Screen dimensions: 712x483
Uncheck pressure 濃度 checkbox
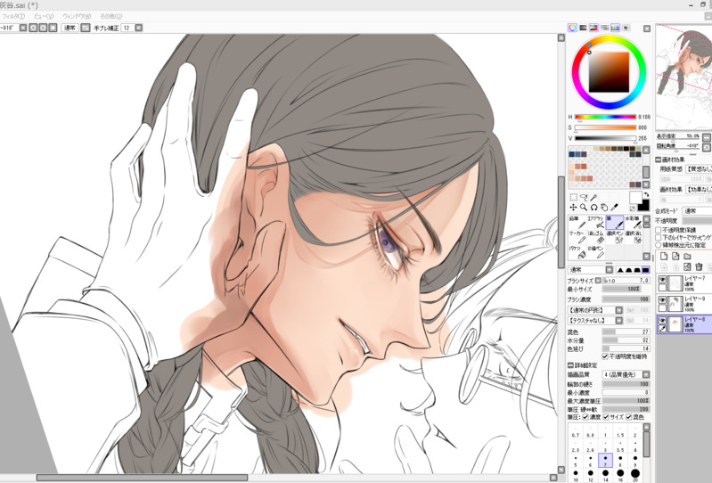(585, 417)
